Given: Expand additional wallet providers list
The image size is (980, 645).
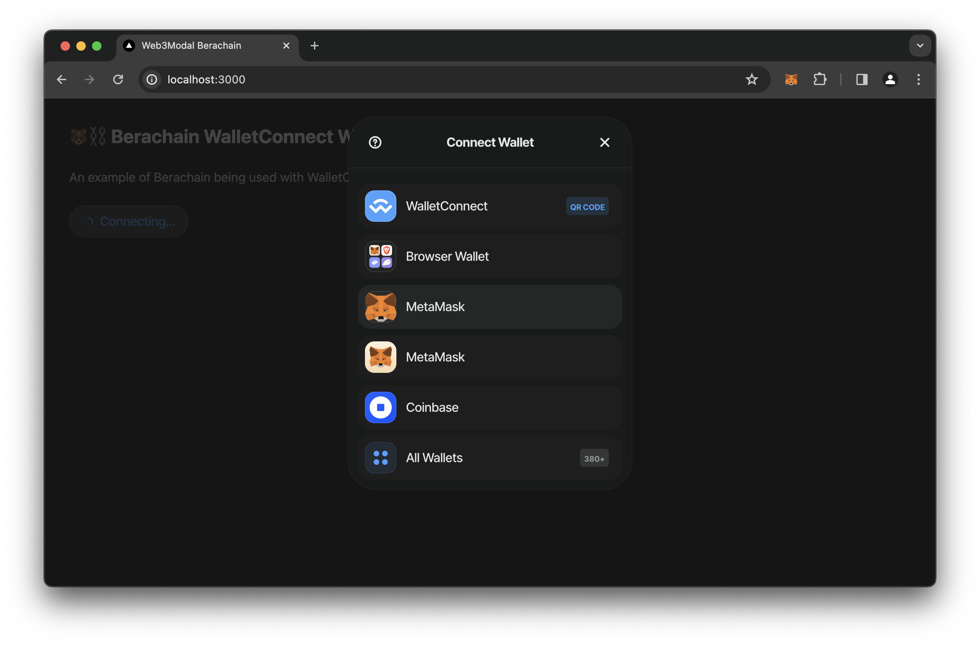Looking at the screenshot, I should click(x=489, y=458).
